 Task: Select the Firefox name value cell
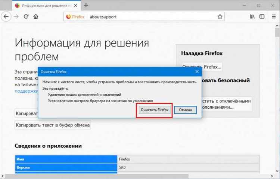coord(189,159)
